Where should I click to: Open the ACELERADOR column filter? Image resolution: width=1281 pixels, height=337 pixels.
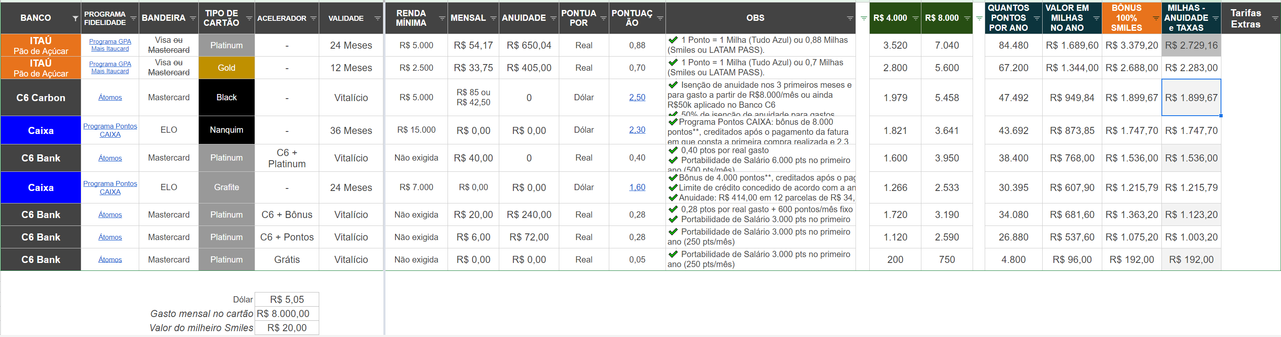pyautogui.click(x=313, y=18)
